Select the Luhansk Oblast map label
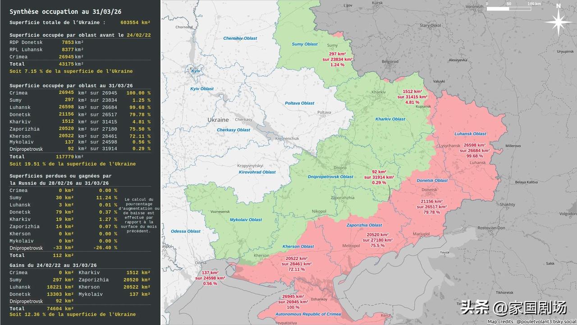 [470, 134]
